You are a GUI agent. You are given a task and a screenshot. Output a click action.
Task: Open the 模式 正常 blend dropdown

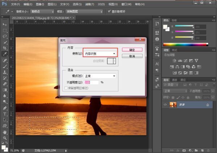pyautogui.click(x=100, y=76)
